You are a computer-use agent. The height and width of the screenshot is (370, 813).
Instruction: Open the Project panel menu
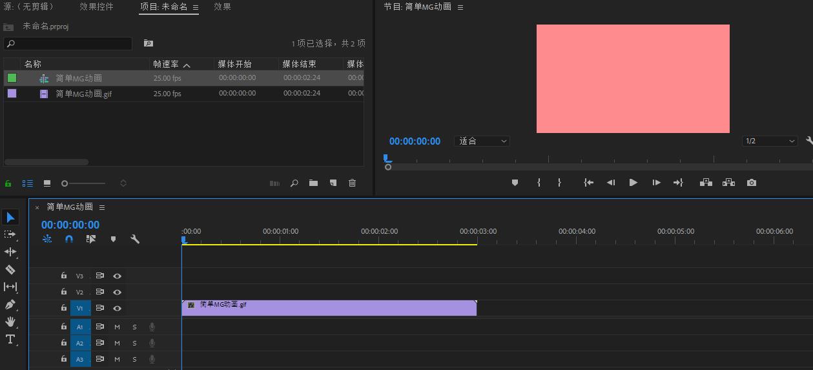[196, 7]
